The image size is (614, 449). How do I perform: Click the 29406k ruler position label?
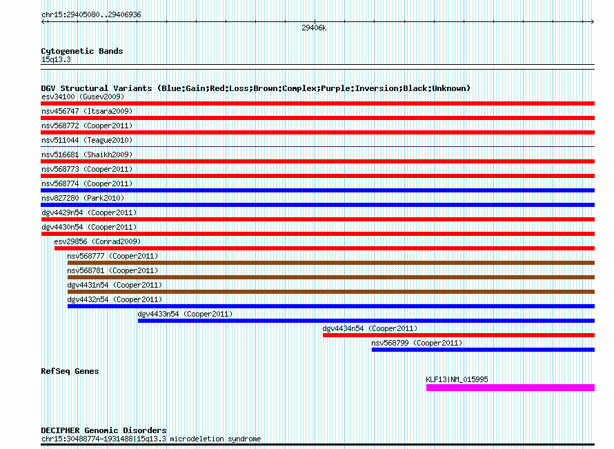point(314,28)
